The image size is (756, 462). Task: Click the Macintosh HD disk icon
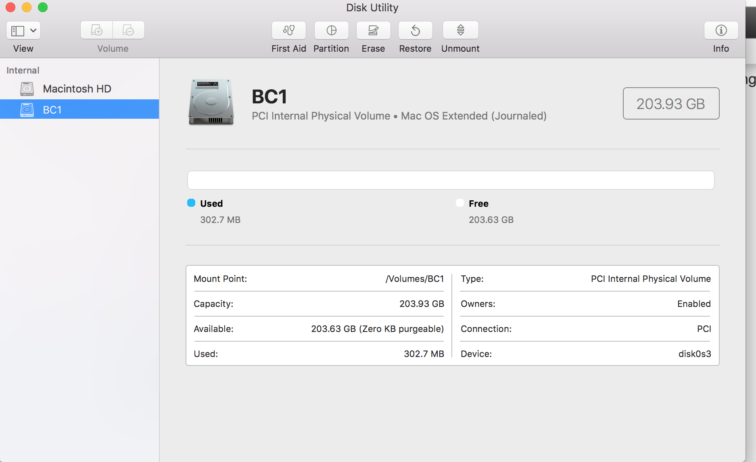[x=27, y=89]
